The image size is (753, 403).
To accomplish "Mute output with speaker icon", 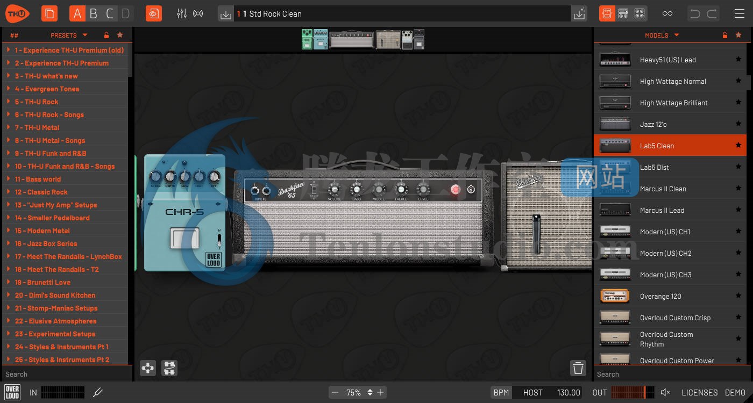I will click(x=665, y=393).
